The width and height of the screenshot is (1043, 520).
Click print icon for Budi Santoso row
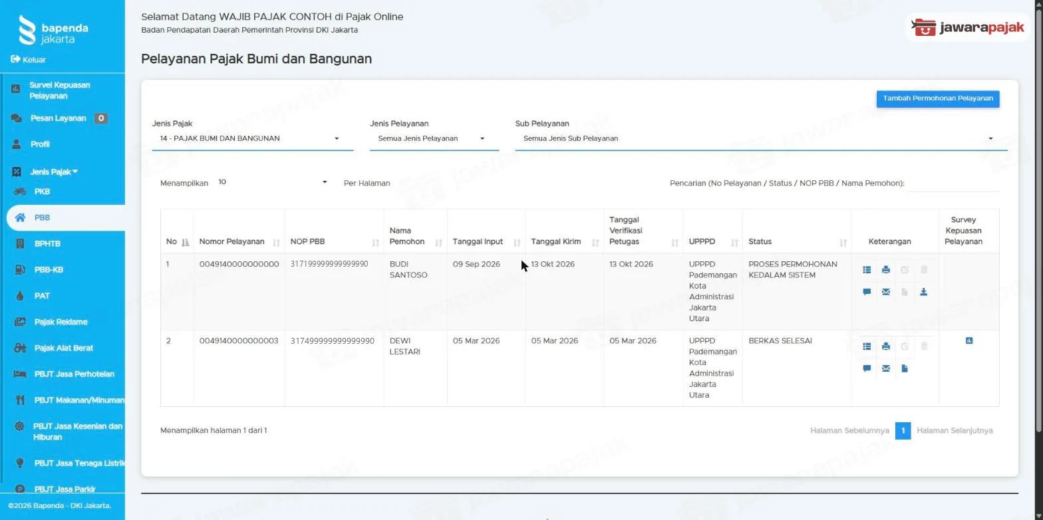(x=885, y=270)
